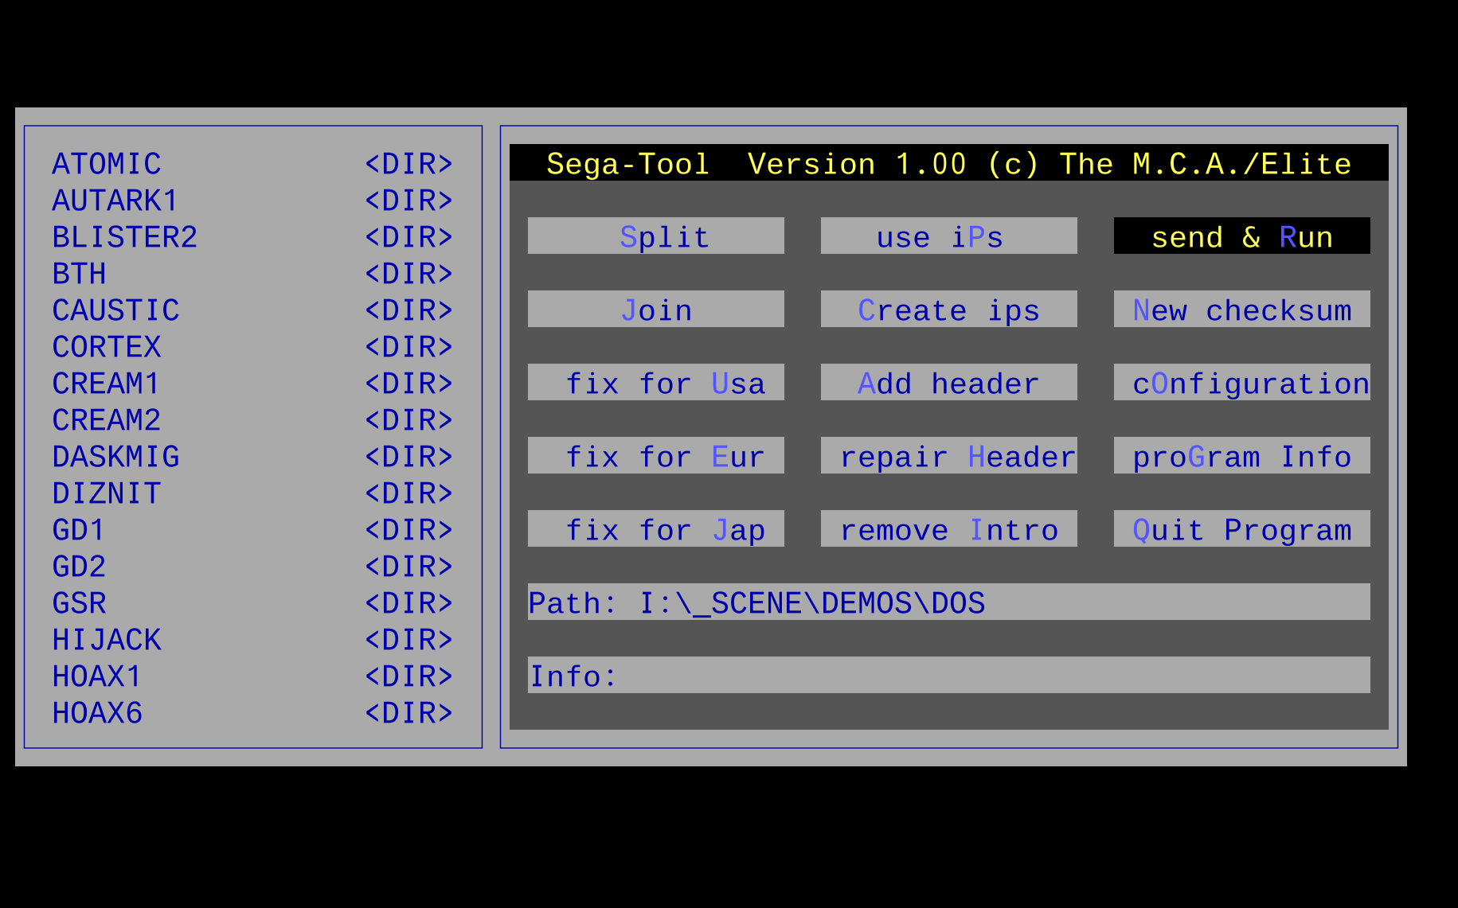
Task: Click the Info status field
Action: [x=948, y=676]
